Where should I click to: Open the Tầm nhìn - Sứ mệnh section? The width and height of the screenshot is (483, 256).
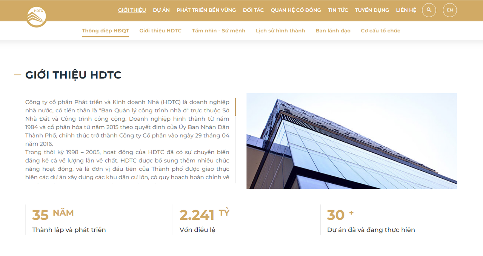click(218, 31)
